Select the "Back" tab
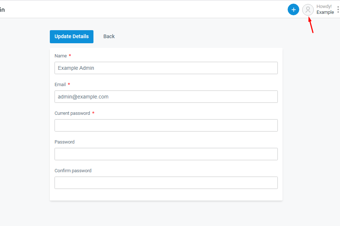Viewport: 340px width, 226px height. click(109, 36)
